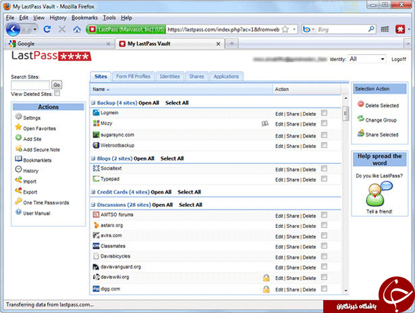The image size is (415, 313).
Task: Click the notes icon on Mozy row
Action: [265, 124]
